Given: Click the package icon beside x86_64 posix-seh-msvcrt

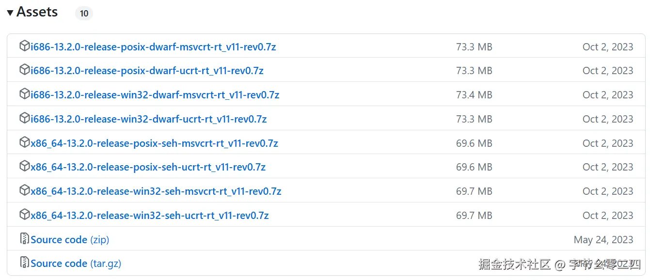Looking at the screenshot, I should (24, 143).
